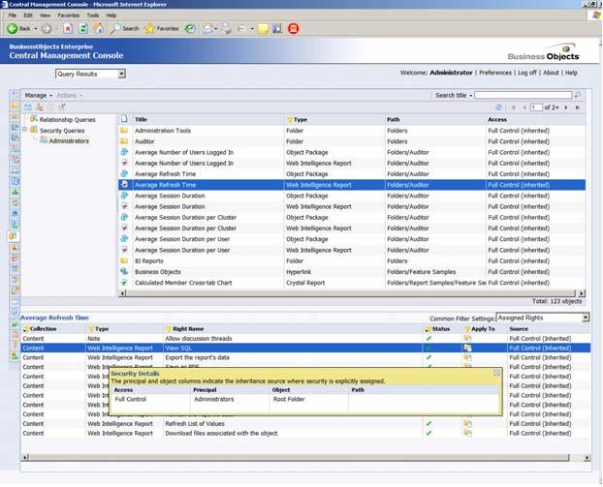Click the browser Mail icon

tap(207, 28)
